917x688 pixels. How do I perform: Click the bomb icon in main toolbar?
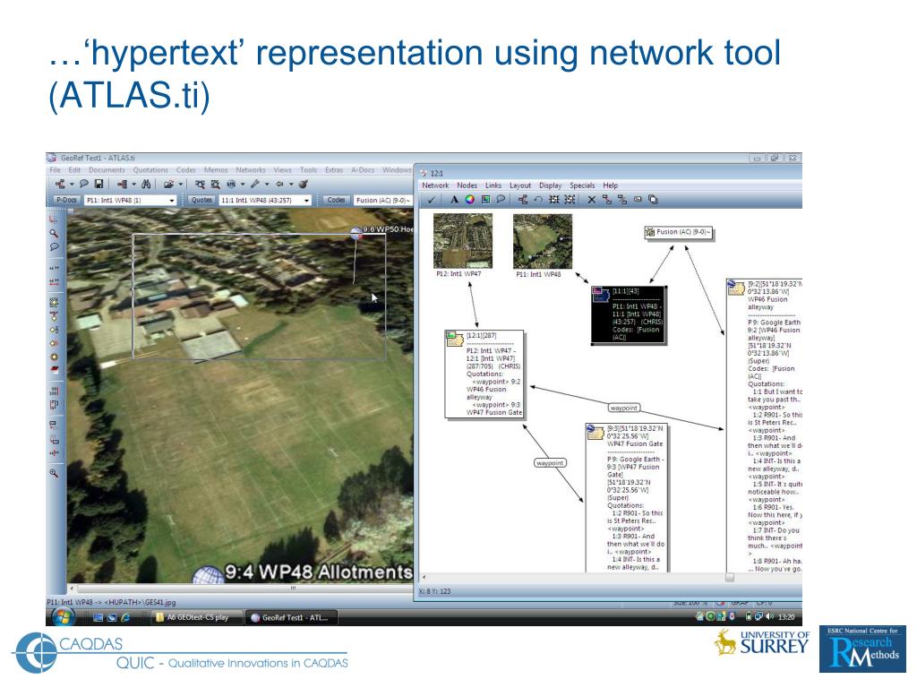click(x=303, y=184)
